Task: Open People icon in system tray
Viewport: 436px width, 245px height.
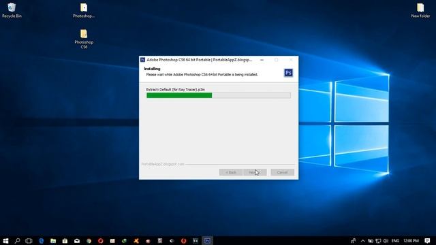Action: point(353,241)
